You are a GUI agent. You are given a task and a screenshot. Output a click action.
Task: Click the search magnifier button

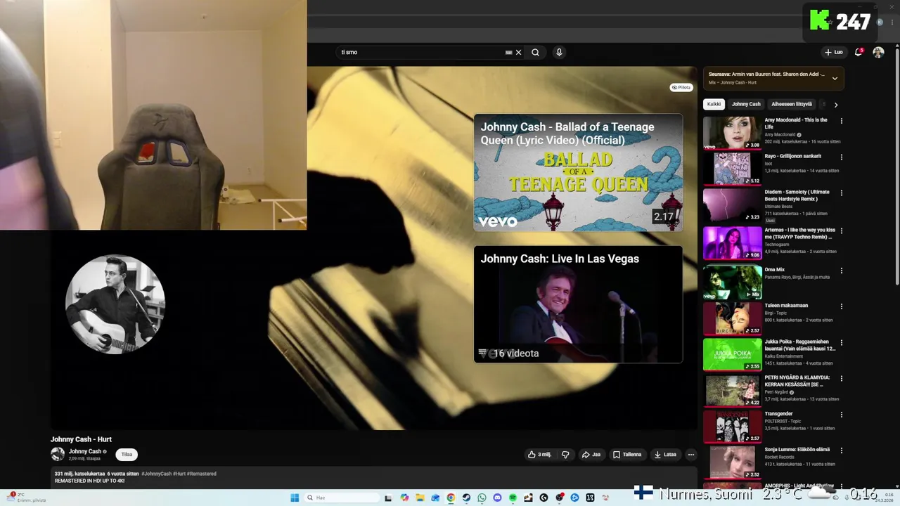[535, 52]
